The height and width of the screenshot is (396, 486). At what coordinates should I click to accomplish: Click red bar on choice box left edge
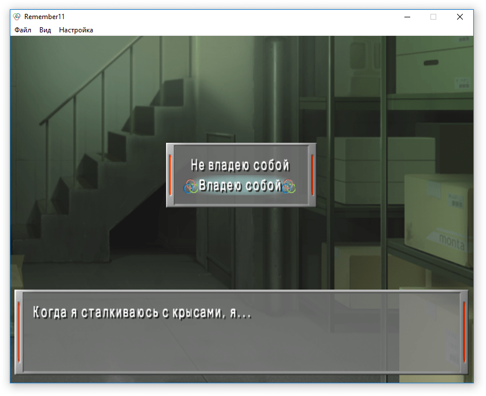(x=170, y=175)
